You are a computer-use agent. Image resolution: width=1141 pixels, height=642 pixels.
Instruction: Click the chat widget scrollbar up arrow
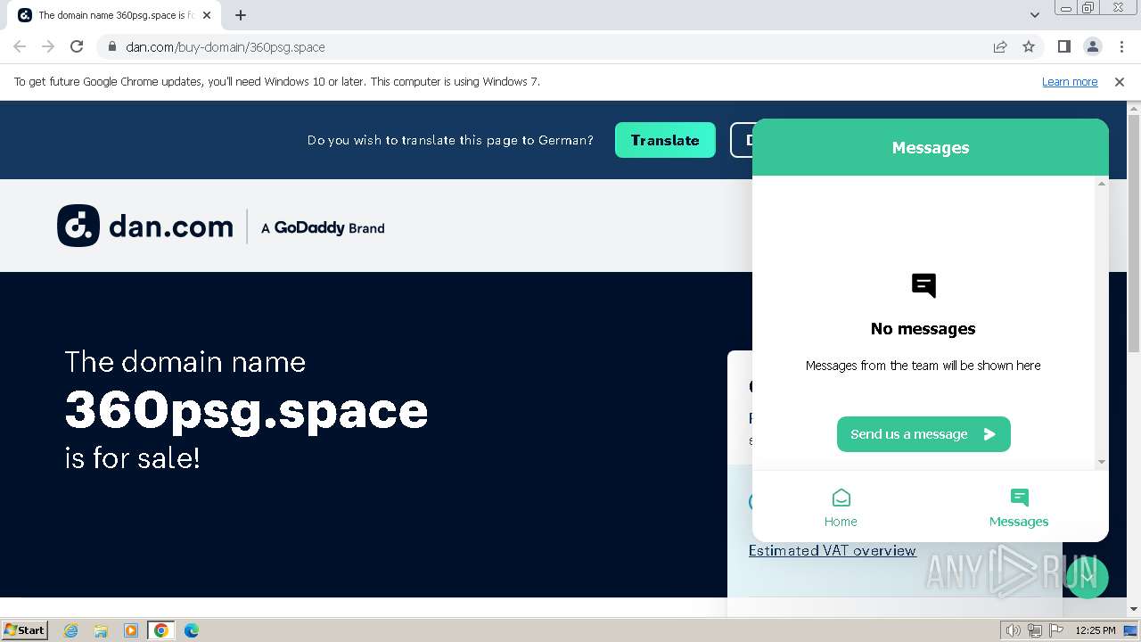click(1102, 184)
